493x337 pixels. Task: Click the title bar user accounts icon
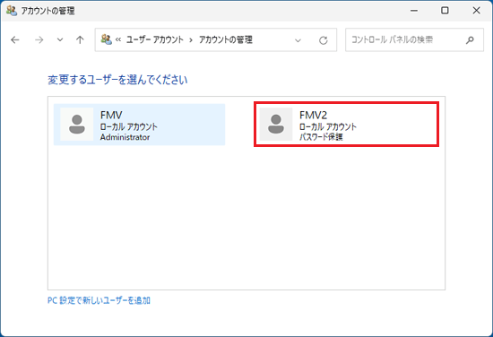pyautogui.click(x=12, y=11)
